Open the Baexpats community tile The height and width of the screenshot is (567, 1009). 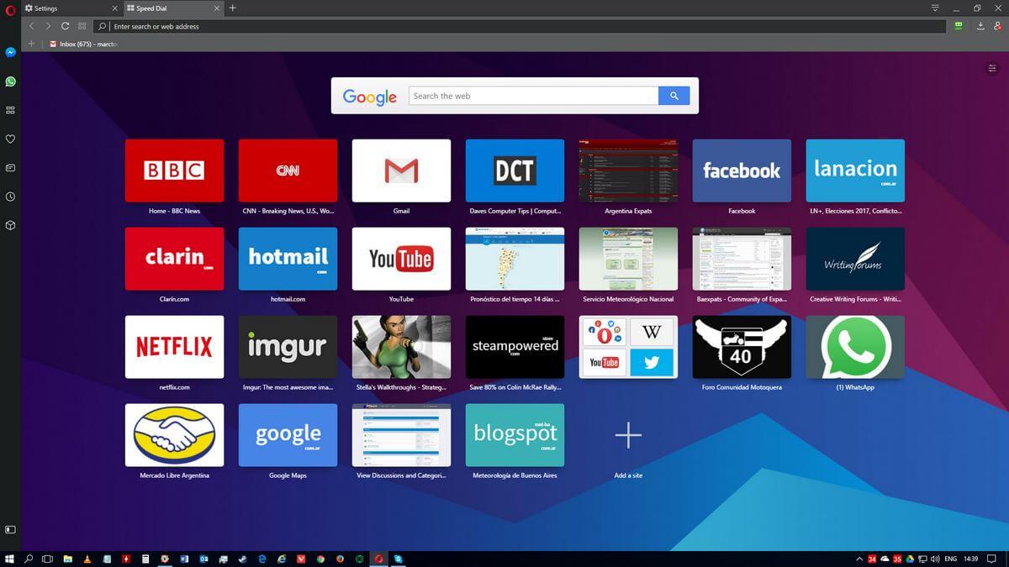point(742,259)
